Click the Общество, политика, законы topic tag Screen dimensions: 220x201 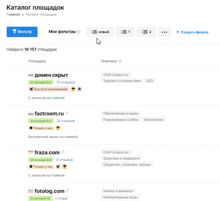(127, 164)
